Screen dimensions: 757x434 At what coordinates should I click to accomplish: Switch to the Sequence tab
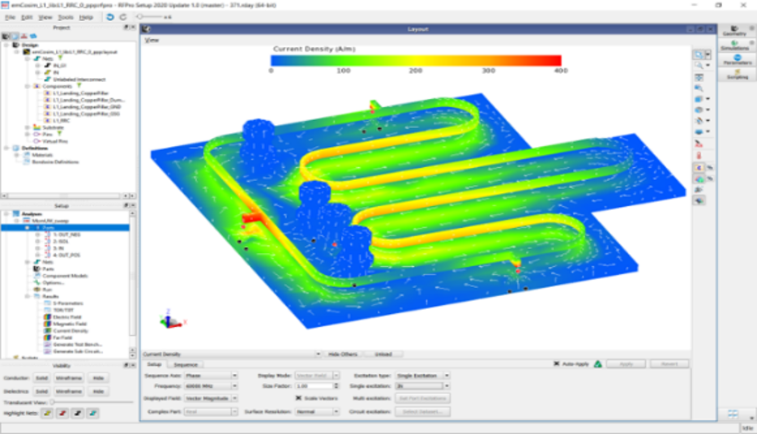tap(186, 365)
